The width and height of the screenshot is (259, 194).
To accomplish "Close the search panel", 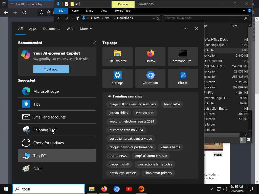I will (x=196, y=29).
